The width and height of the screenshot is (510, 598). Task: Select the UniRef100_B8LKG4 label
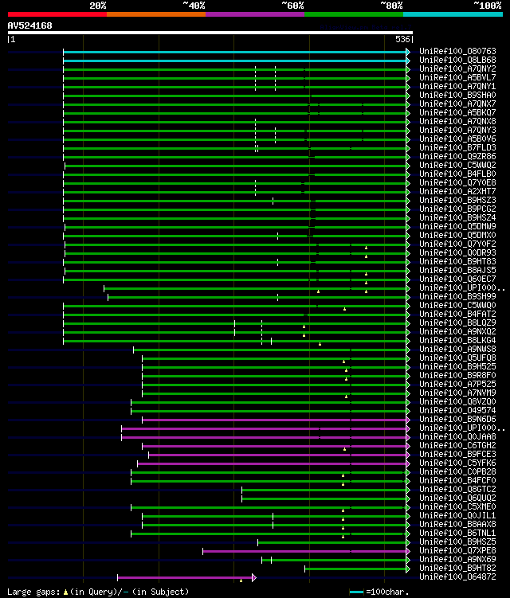[x=457, y=341]
